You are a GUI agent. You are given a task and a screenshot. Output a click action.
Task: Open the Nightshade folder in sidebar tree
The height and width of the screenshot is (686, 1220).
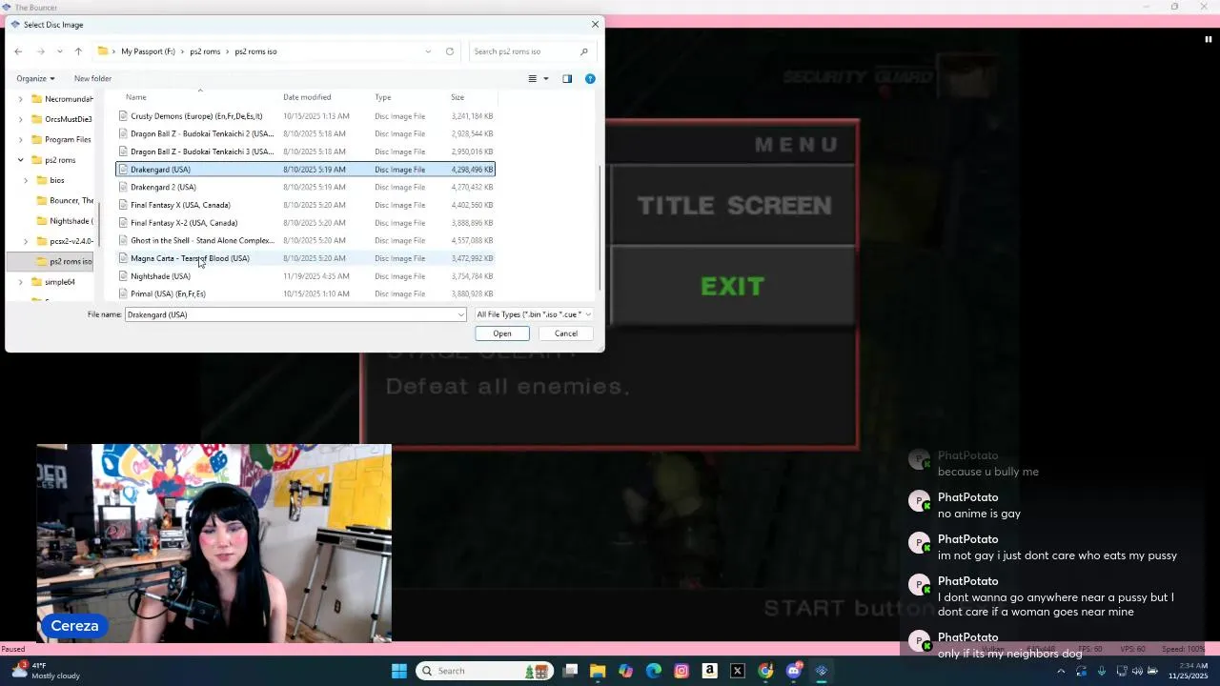pyautogui.click(x=64, y=221)
